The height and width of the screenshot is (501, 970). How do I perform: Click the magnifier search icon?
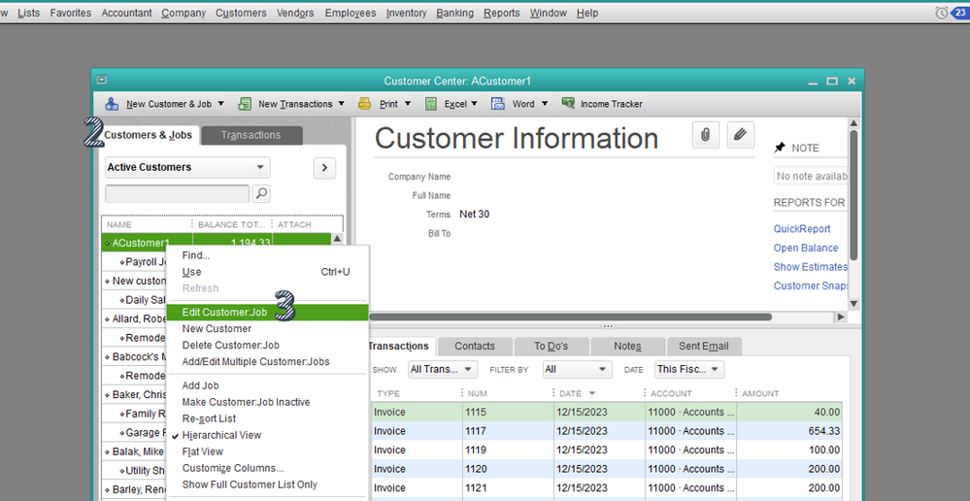coord(261,193)
